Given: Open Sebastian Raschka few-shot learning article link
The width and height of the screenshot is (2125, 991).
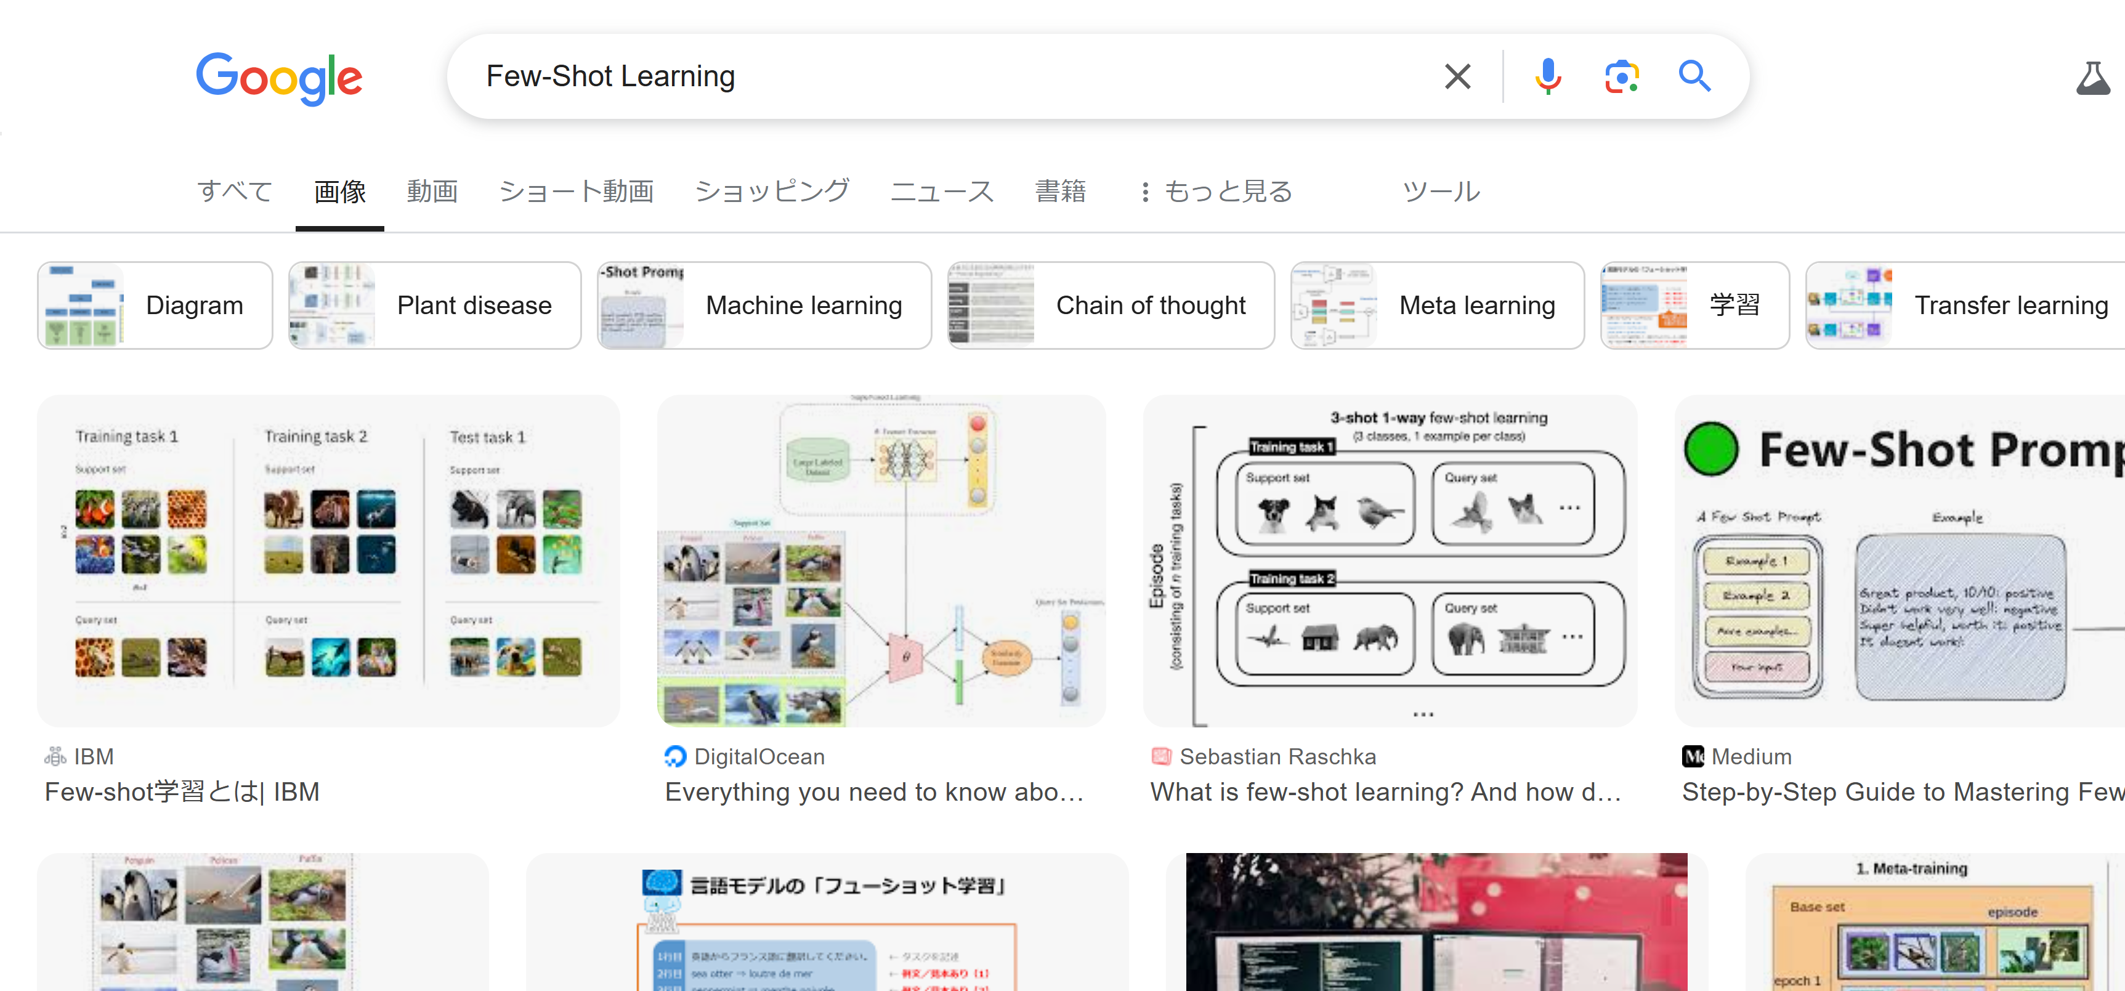Looking at the screenshot, I should tap(1385, 791).
